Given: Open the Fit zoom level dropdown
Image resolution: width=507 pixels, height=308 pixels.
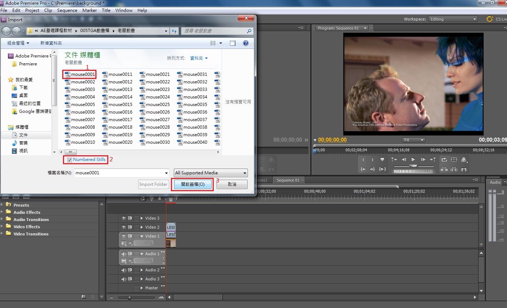Looking at the screenshot, I should tap(413, 140).
